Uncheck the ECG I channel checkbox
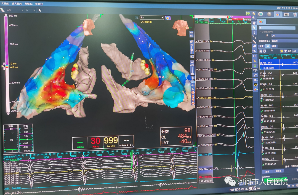Screen dimensions: 298x195 tap(197, 41)
